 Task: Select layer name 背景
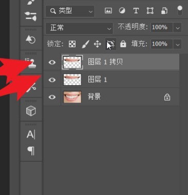coord(94,96)
